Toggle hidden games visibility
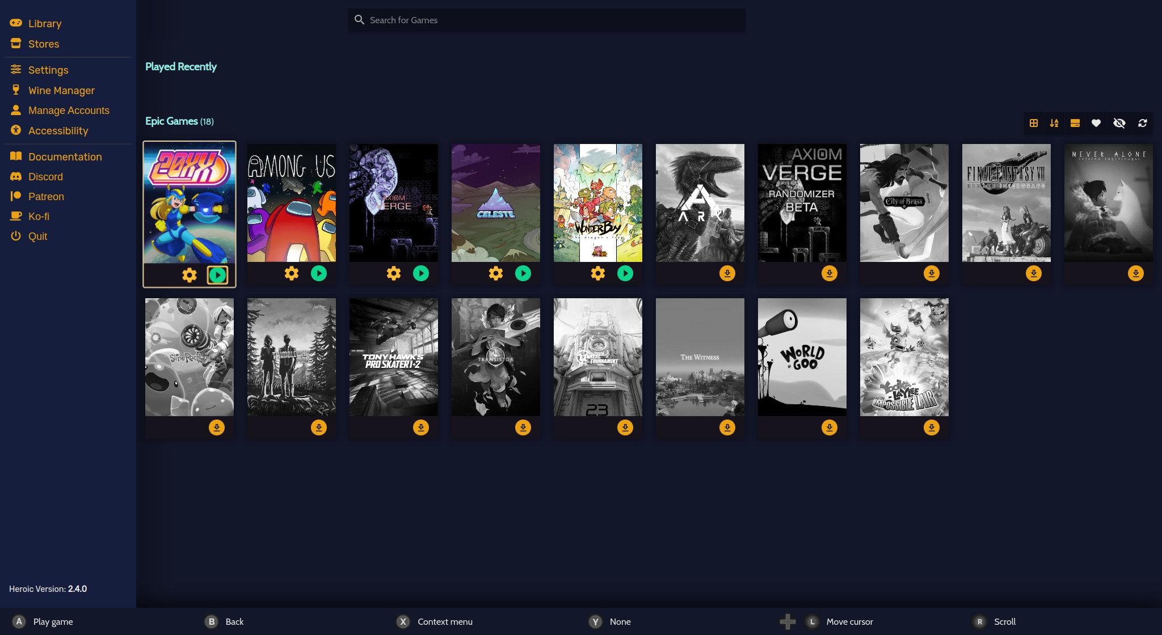The image size is (1162, 635). click(x=1119, y=123)
